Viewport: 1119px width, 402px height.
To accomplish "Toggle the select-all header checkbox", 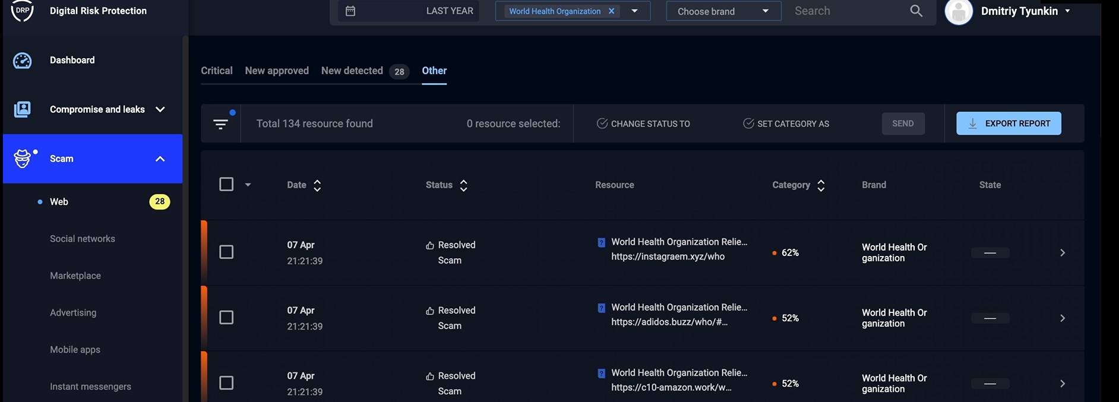I will (x=226, y=184).
